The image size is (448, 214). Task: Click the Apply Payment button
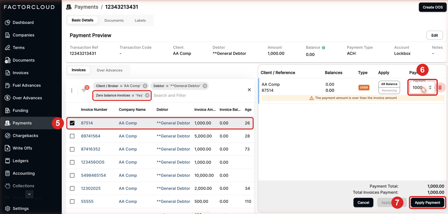(428, 203)
